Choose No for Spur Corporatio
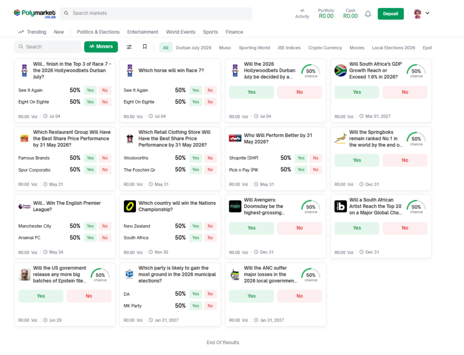 [105, 170]
